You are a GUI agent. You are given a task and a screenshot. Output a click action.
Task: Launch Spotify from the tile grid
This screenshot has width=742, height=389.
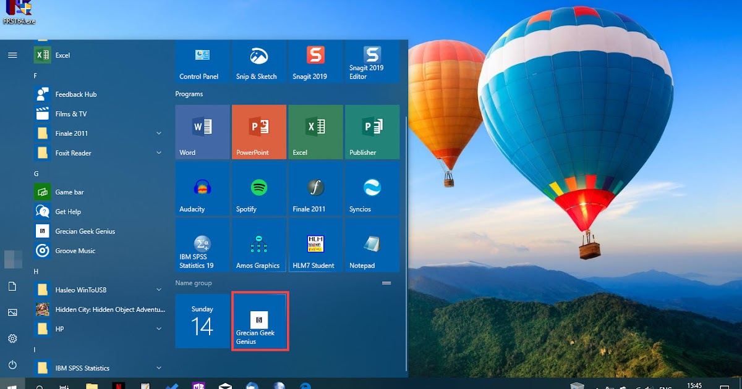(x=258, y=188)
